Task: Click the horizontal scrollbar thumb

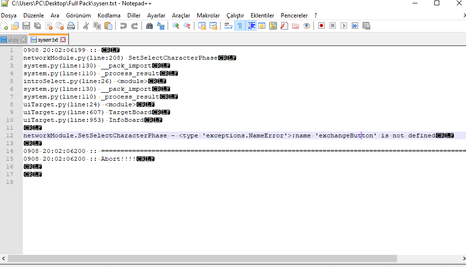Action: pos(203,259)
